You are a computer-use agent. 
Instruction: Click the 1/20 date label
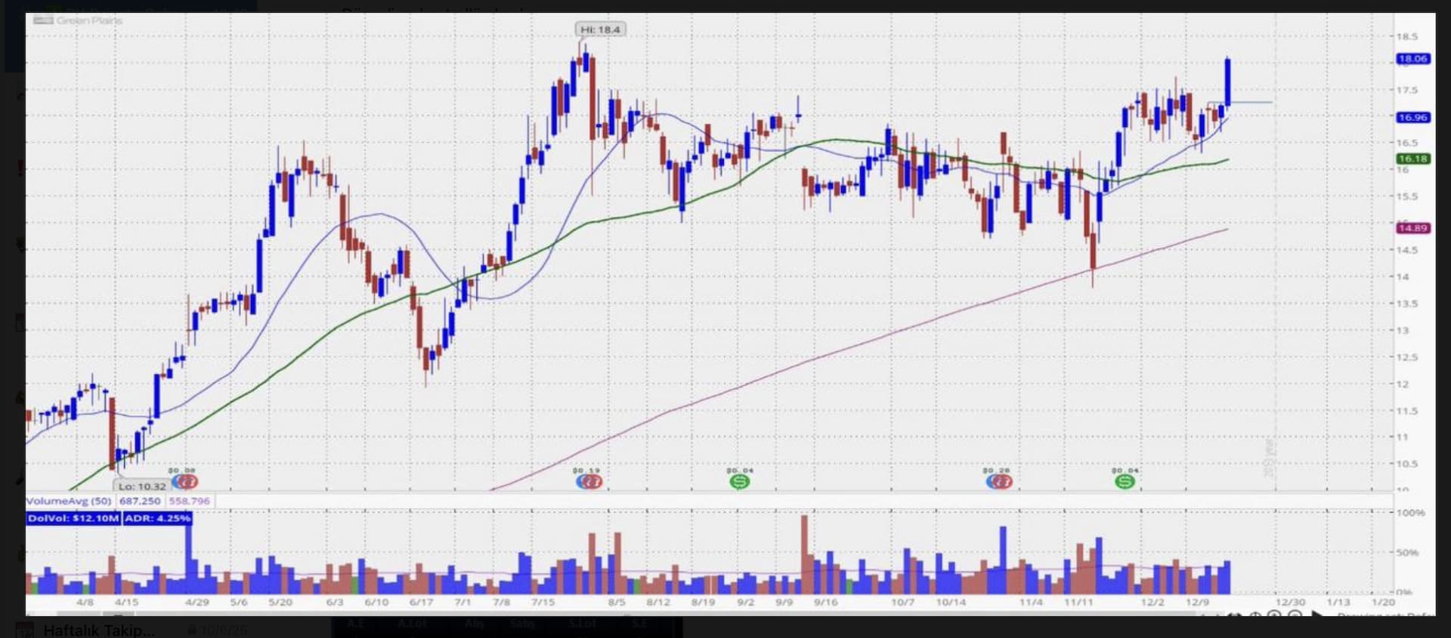pyautogui.click(x=1383, y=603)
